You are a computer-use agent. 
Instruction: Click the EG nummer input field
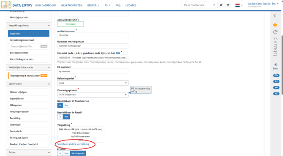click(x=93, y=71)
